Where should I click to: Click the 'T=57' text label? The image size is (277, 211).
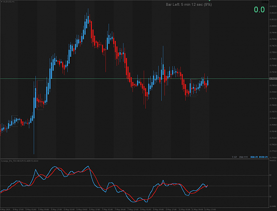tap(234, 157)
